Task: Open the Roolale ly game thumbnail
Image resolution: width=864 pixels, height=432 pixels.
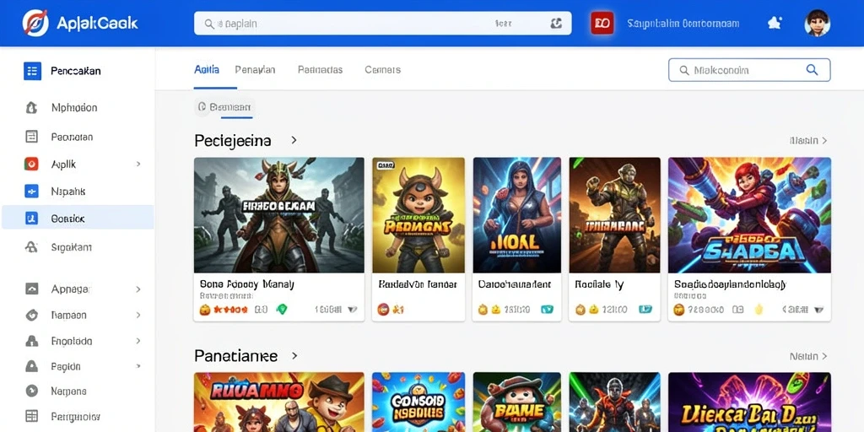Action: (x=614, y=215)
